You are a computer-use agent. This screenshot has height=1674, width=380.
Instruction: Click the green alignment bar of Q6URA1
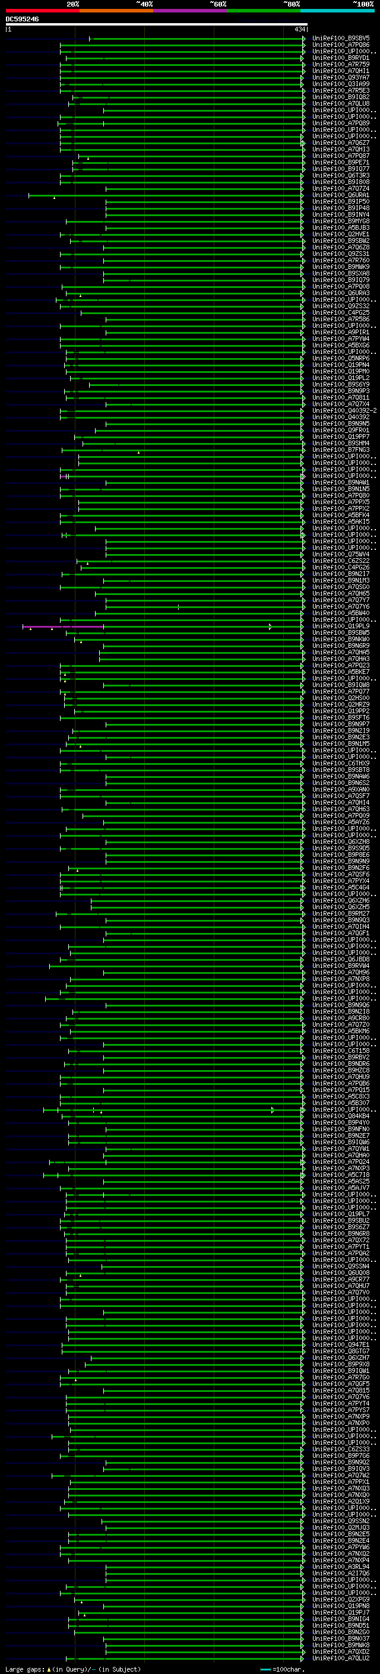(166, 195)
